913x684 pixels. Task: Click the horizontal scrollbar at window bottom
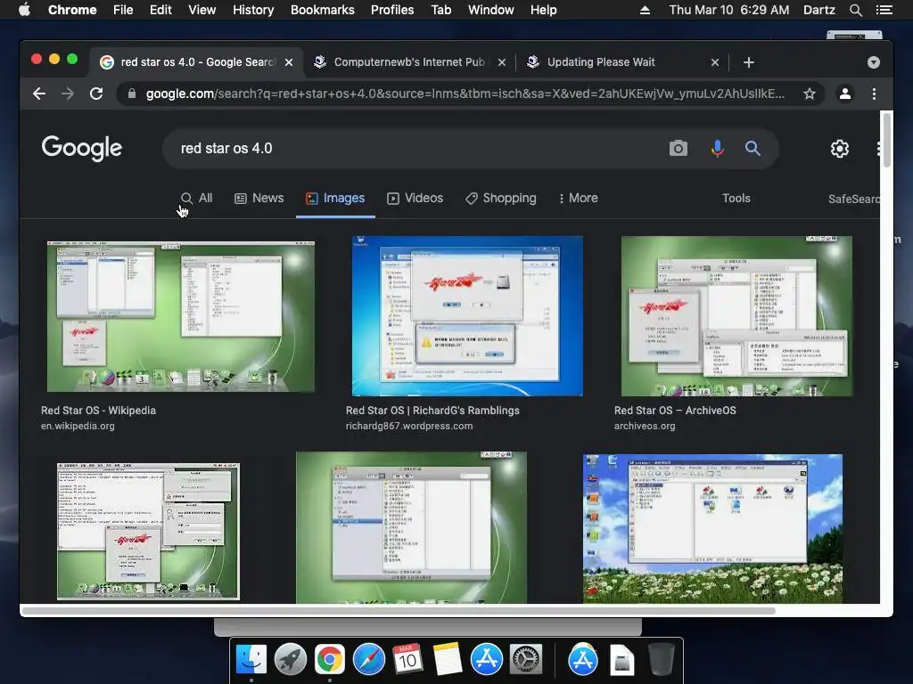[x=399, y=611]
